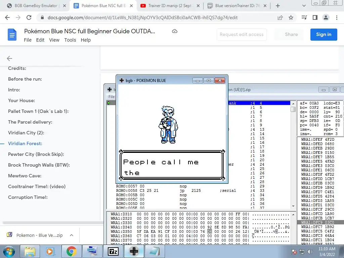Image resolution: width=344 pixels, height=258 pixels.
Task: Switch to the Trainer ID manip tab
Action: (x=170, y=6)
